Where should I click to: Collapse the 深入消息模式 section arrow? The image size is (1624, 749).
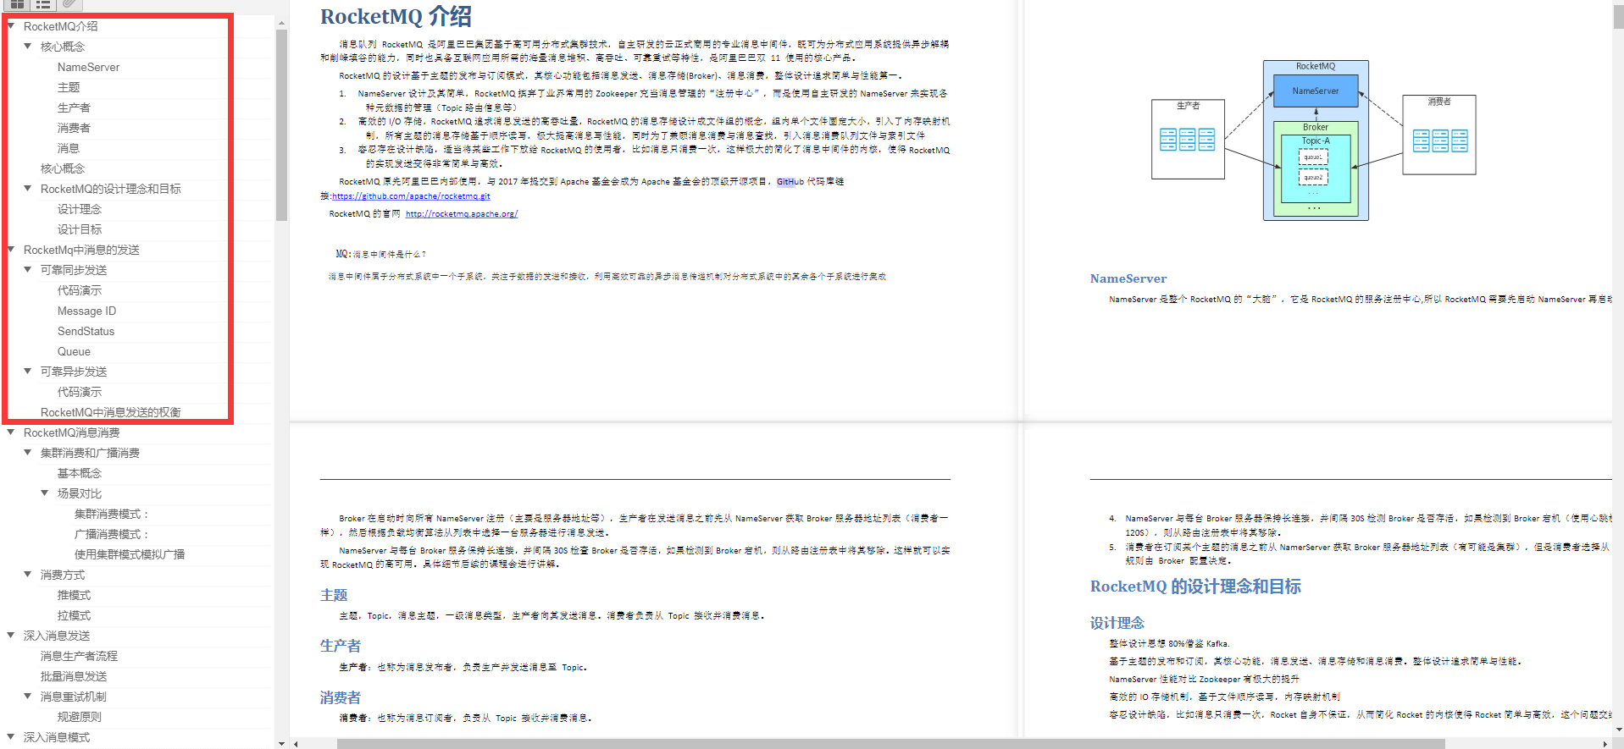pyautogui.click(x=11, y=737)
